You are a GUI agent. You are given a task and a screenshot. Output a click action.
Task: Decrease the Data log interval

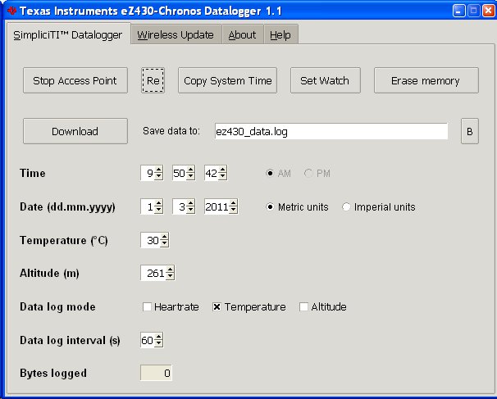click(159, 343)
